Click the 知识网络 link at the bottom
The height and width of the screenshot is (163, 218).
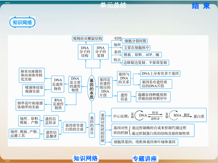click(x=85, y=158)
